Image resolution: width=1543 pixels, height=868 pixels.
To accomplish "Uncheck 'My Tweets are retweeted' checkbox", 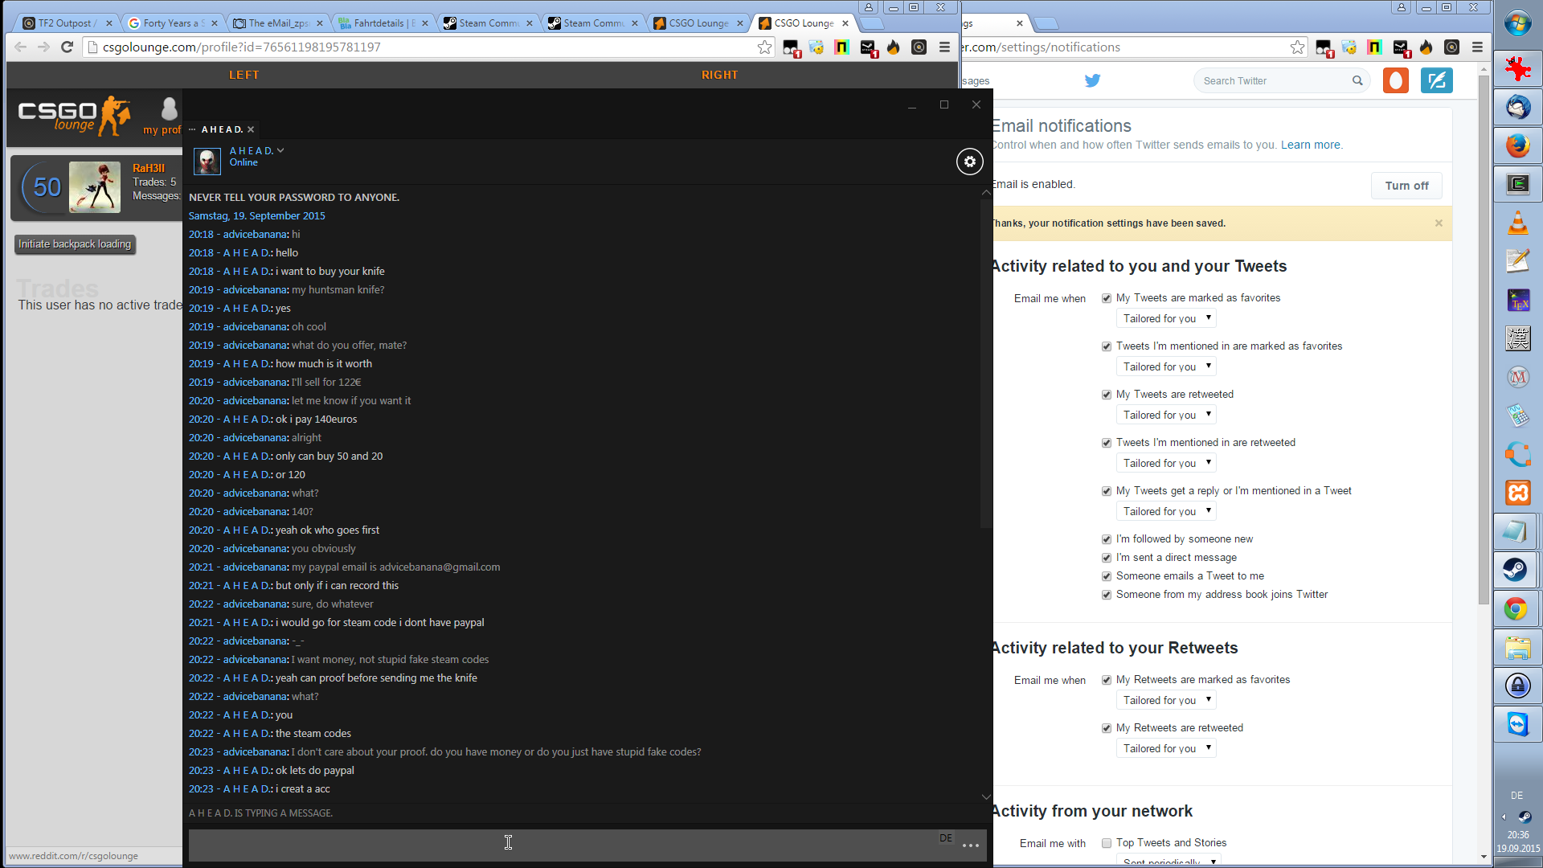I will tap(1107, 395).
